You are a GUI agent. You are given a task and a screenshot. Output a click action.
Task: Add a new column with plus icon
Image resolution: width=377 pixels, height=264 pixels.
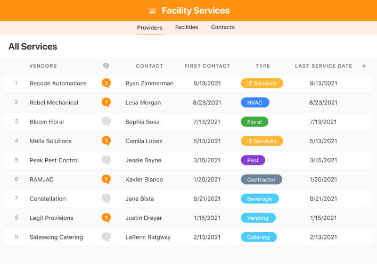[x=364, y=66]
